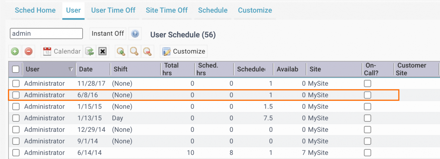The width and height of the screenshot is (440, 159).
Task: Click the admin search input field
Action: coord(46,34)
